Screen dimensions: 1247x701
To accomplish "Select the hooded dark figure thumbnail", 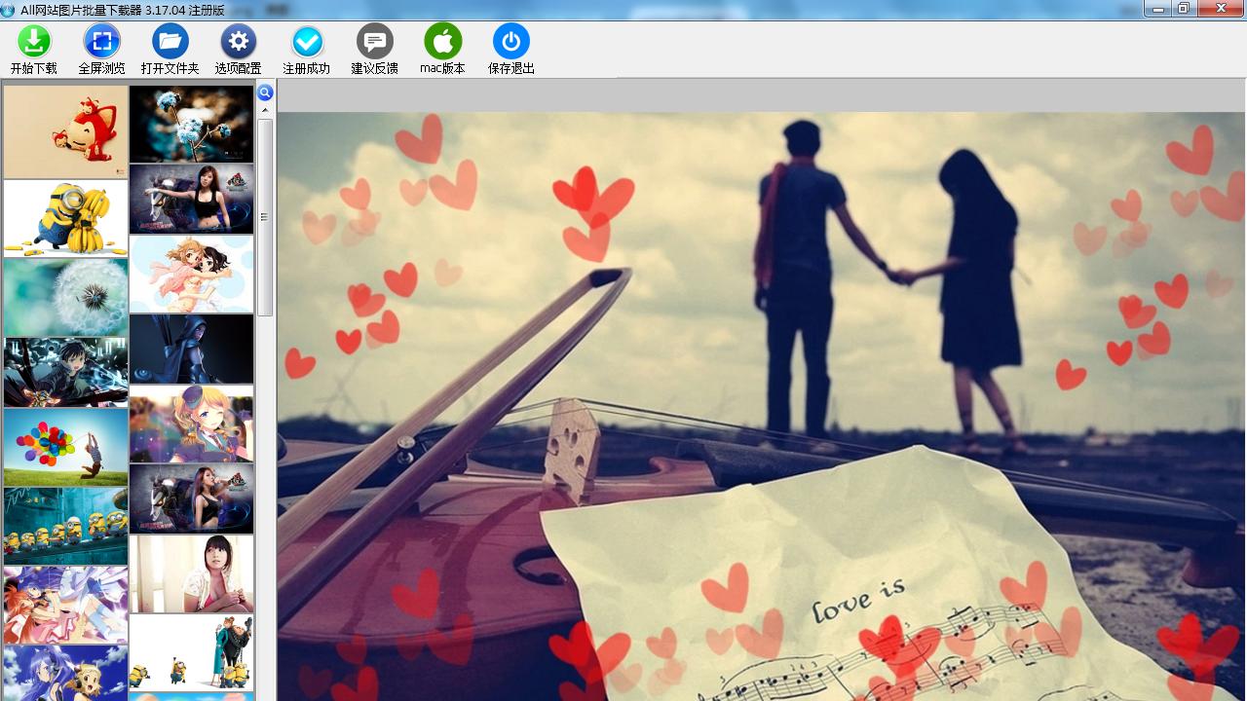I will pyautogui.click(x=191, y=349).
